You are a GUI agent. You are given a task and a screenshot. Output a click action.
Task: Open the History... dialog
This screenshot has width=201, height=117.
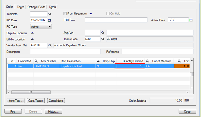53,112
